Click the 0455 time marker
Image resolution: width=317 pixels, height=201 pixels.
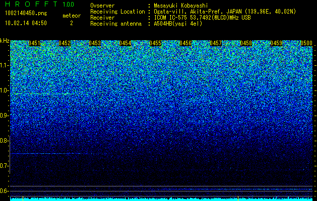point(155,43)
